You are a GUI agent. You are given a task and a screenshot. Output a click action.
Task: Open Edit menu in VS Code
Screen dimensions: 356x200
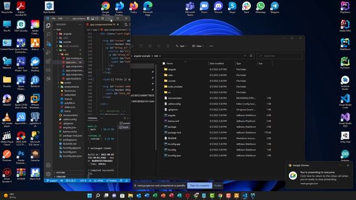pos(60,18)
